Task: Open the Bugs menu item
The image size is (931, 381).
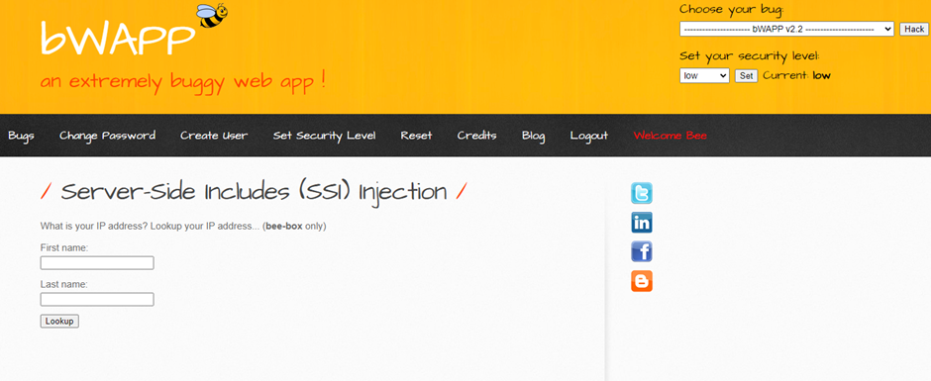Action: coord(22,136)
